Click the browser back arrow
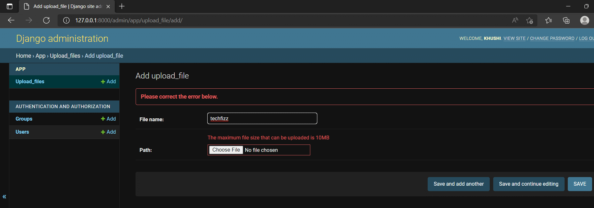This screenshot has height=208, width=594. point(11,20)
